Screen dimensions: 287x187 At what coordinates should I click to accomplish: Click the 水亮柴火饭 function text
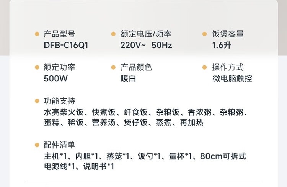pyautogui.click(x=64, y=112)
